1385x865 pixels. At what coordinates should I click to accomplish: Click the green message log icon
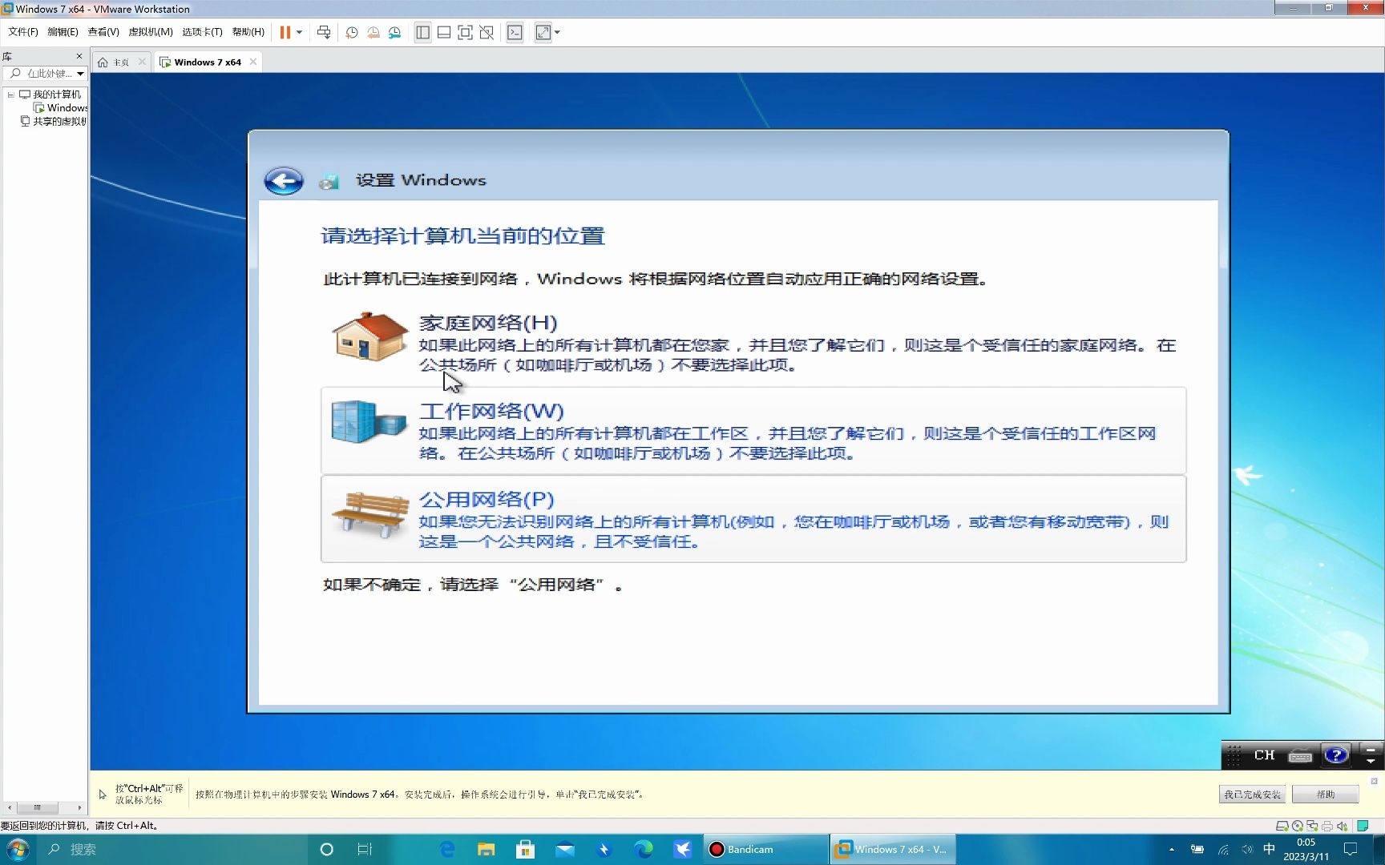click(x=1363, y=826)
